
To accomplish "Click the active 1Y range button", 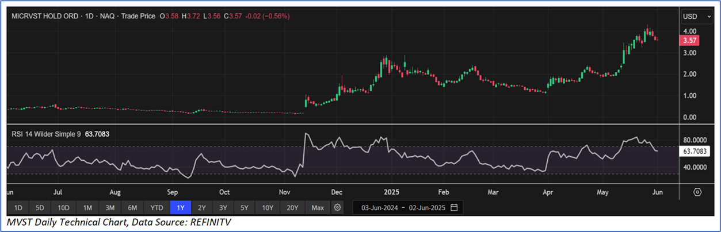I will pyautogui.click(x=181, y=207).
